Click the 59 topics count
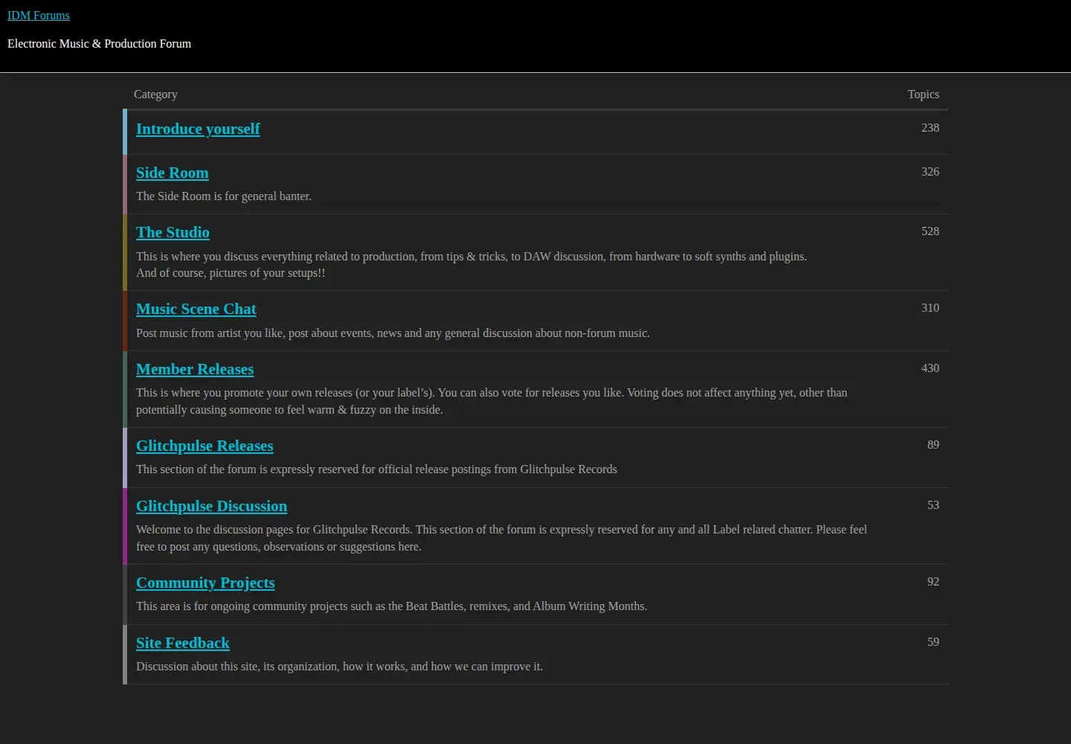 tap(933, 642)
